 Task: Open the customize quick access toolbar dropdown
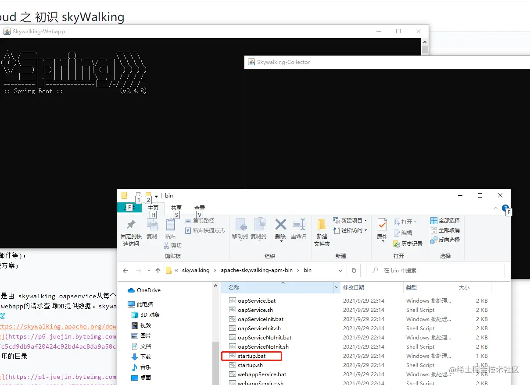tap(157, 196)
